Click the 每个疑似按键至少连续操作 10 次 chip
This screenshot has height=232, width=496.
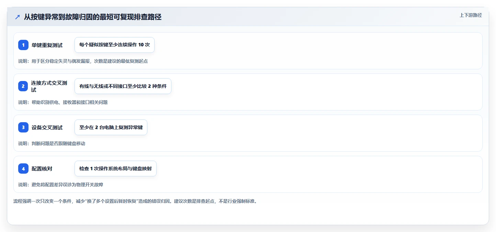pos(114,45)
